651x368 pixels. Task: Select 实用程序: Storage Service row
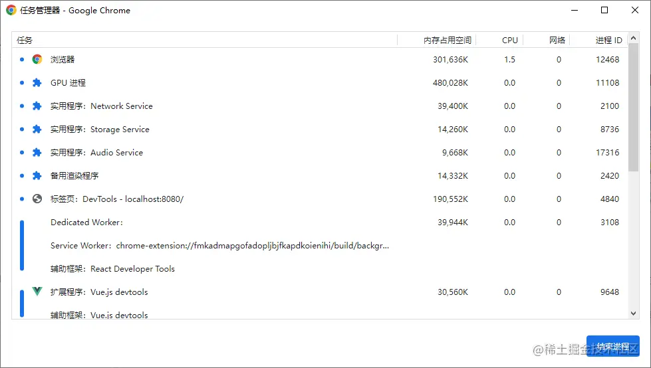click(320, 129)
